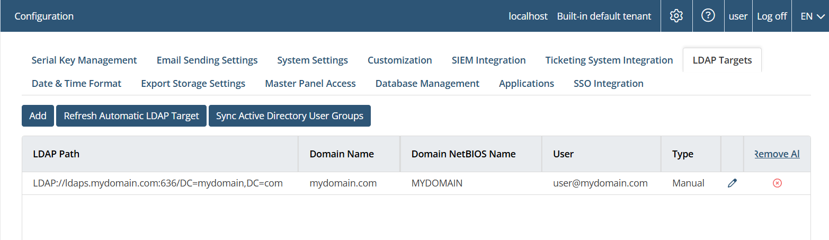Viewport: 829px width, 240px height.
Task: Go to the System Settings tab
Action: 313,60
